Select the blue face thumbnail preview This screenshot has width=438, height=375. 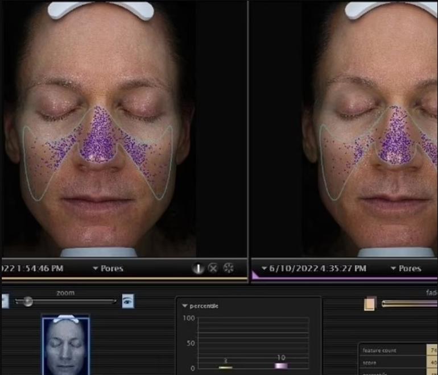coord(65,345)
